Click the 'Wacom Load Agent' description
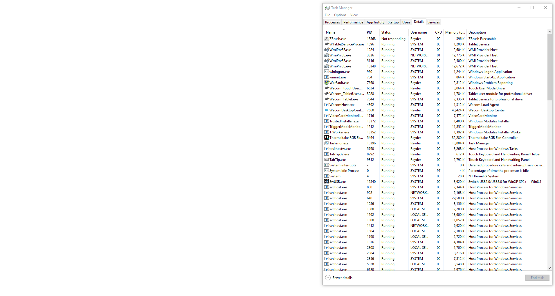The image size is (555, 296). [484, 105]
